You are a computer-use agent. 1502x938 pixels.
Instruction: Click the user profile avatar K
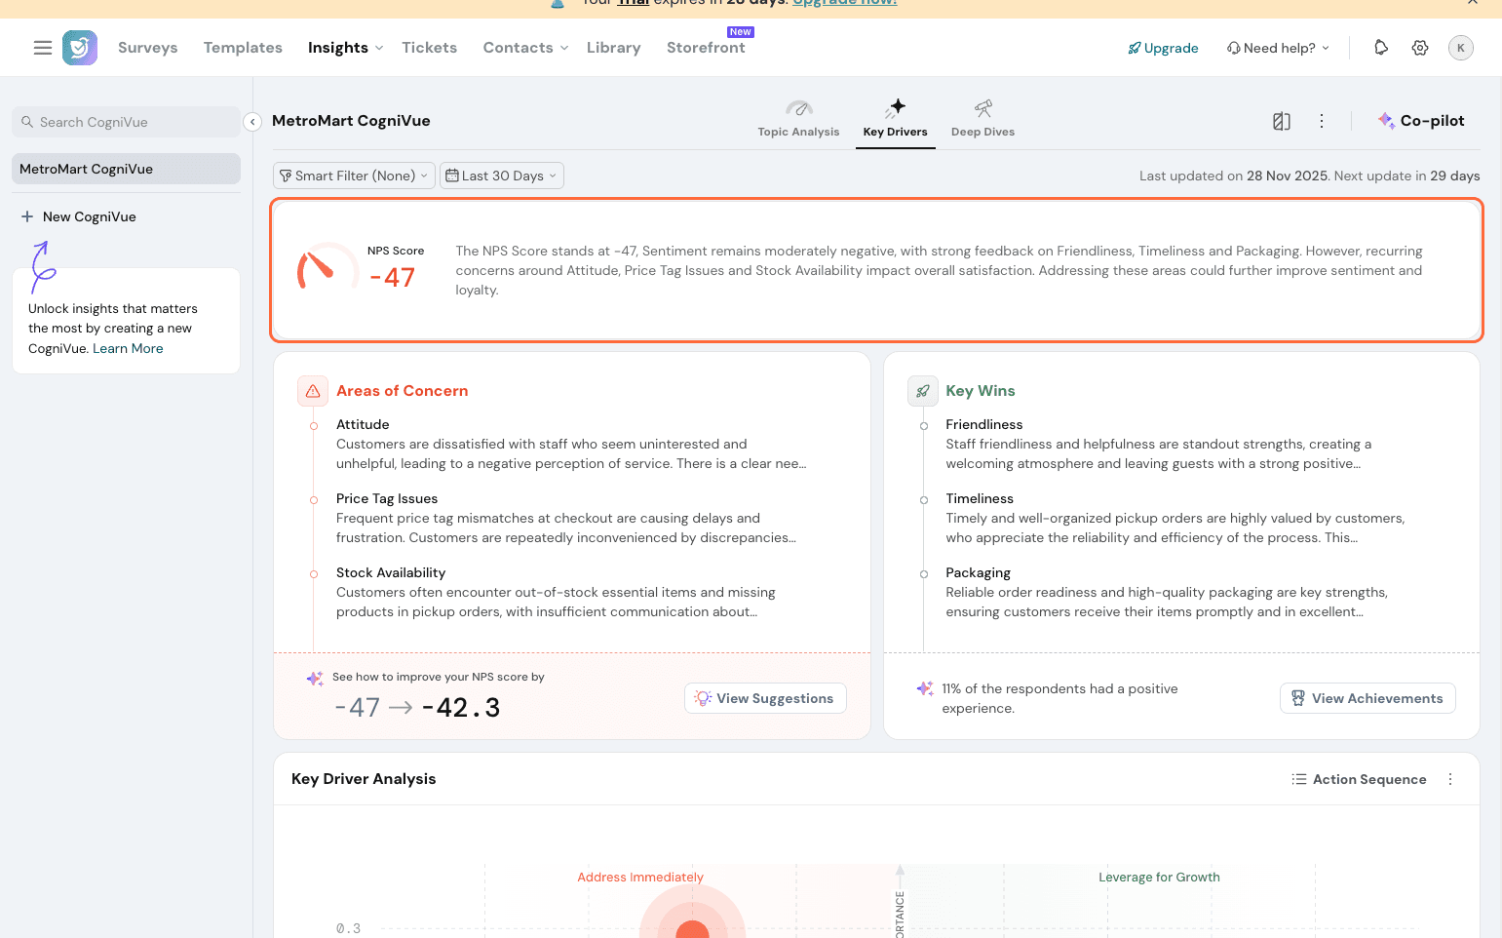click(x=1460, y=48)
